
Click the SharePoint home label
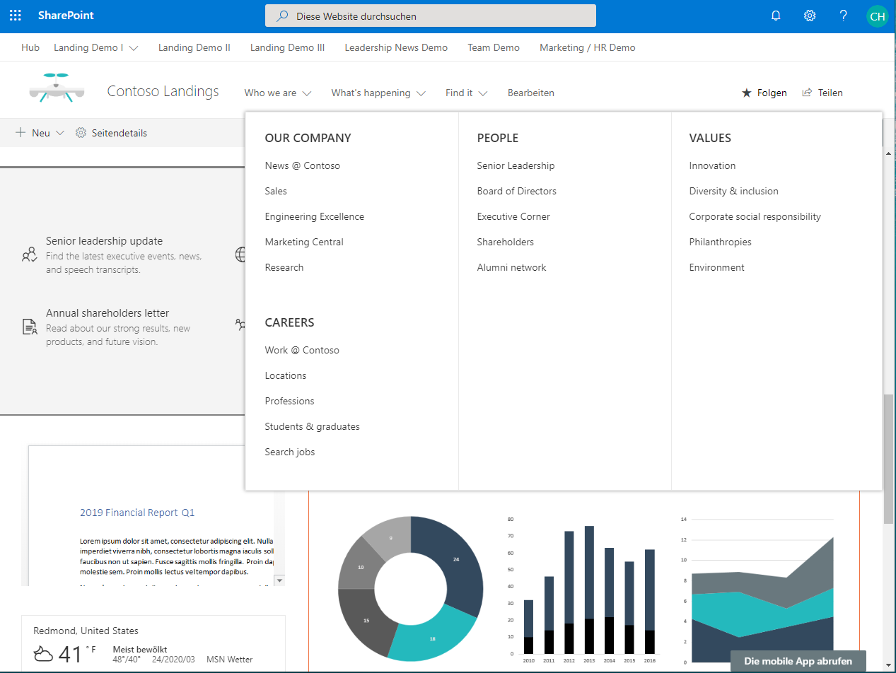[66, 16]
